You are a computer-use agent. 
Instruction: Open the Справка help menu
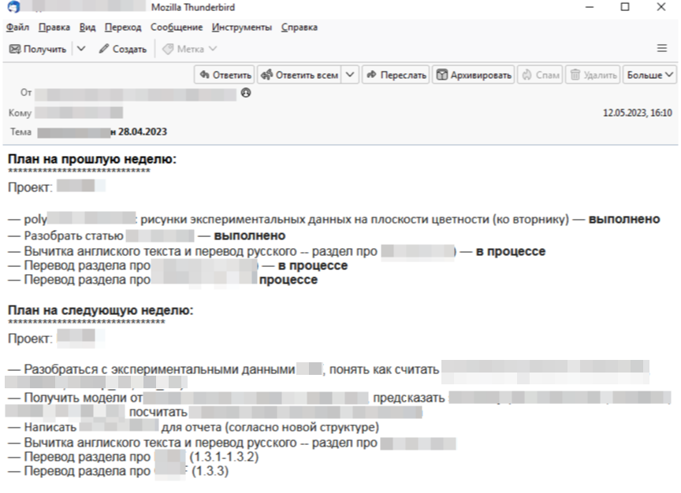pyautogui.click(x=299, y=28)
